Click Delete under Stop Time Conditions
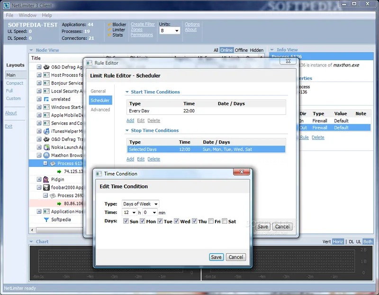This screenshot has width=379, height=295. (x=153, y=159)
